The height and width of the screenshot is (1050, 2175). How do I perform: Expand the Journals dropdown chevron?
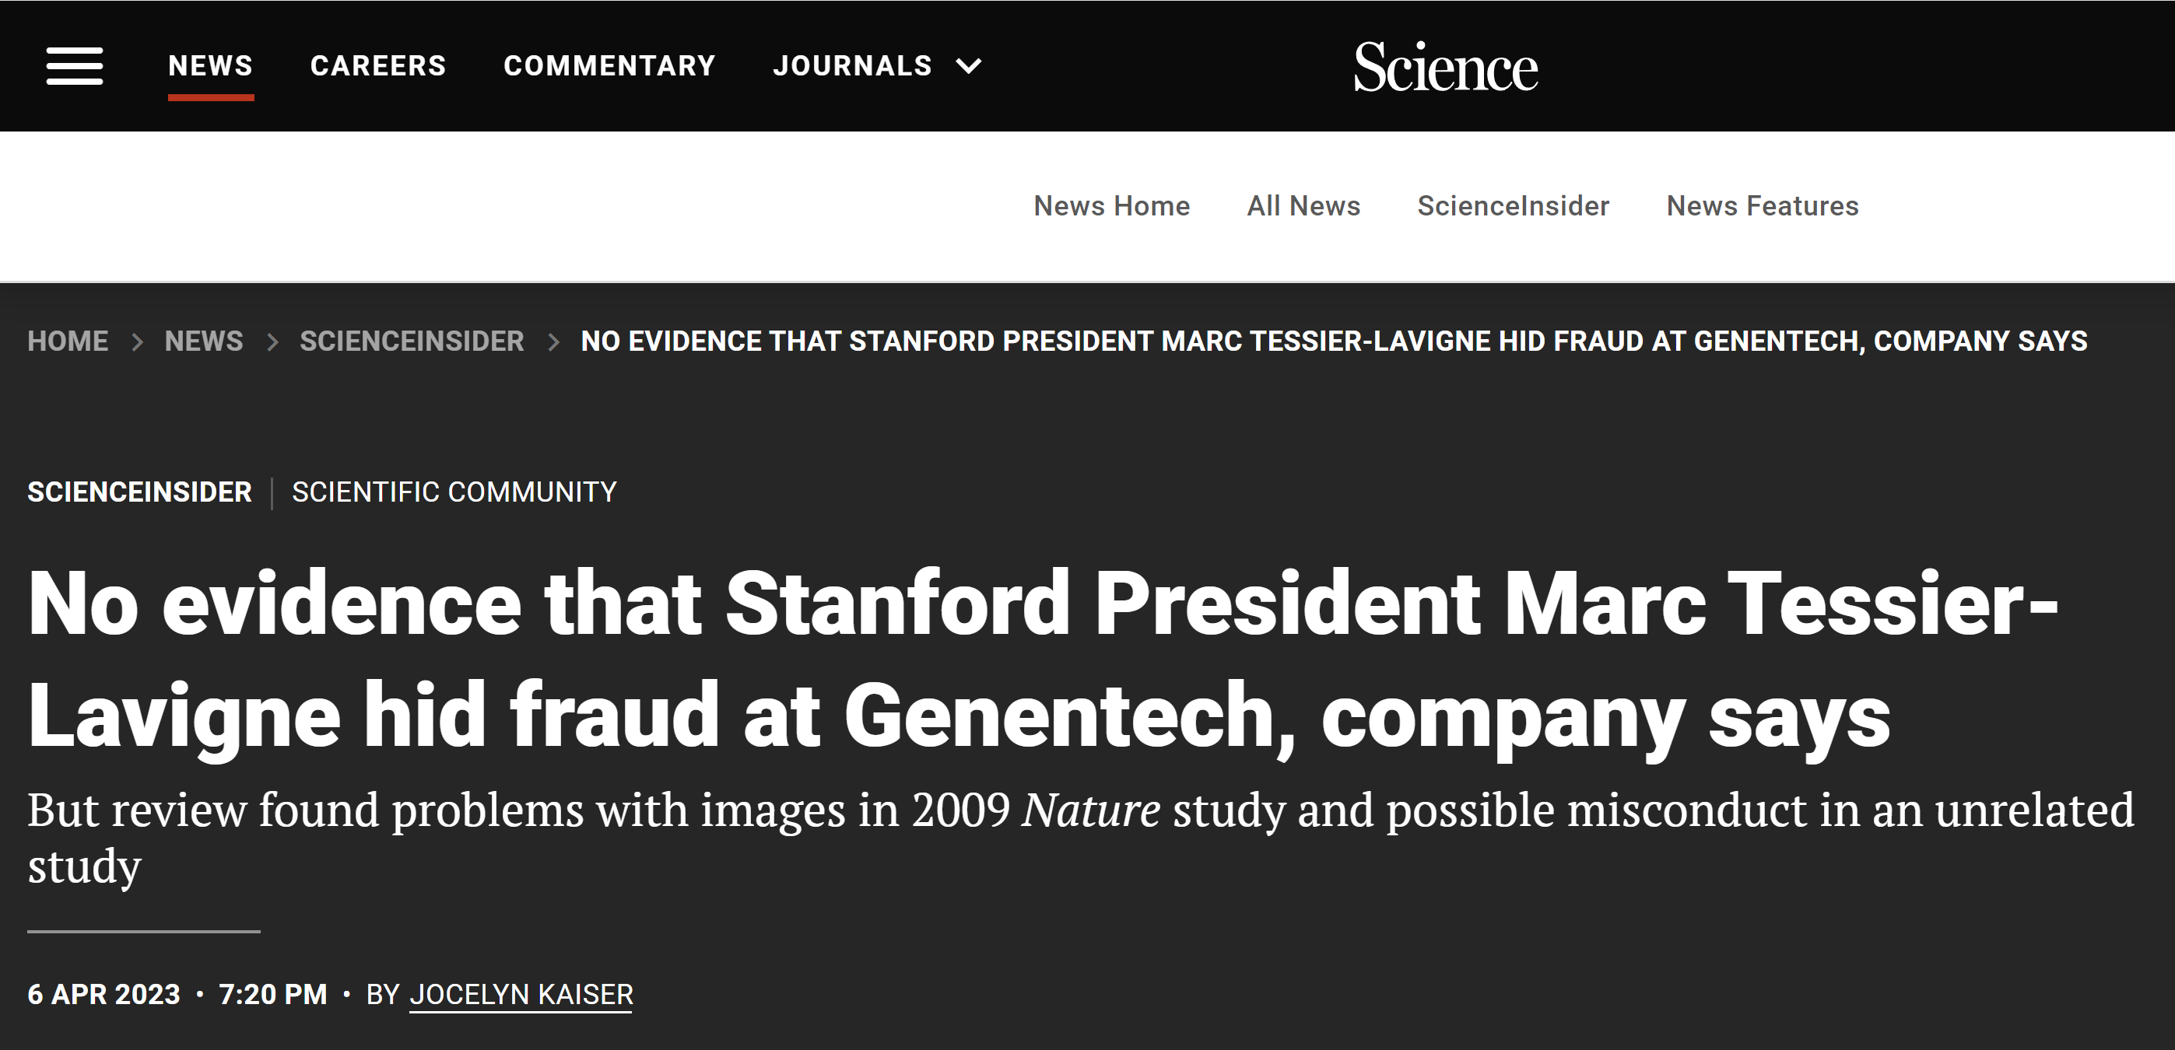coord(969,66)
